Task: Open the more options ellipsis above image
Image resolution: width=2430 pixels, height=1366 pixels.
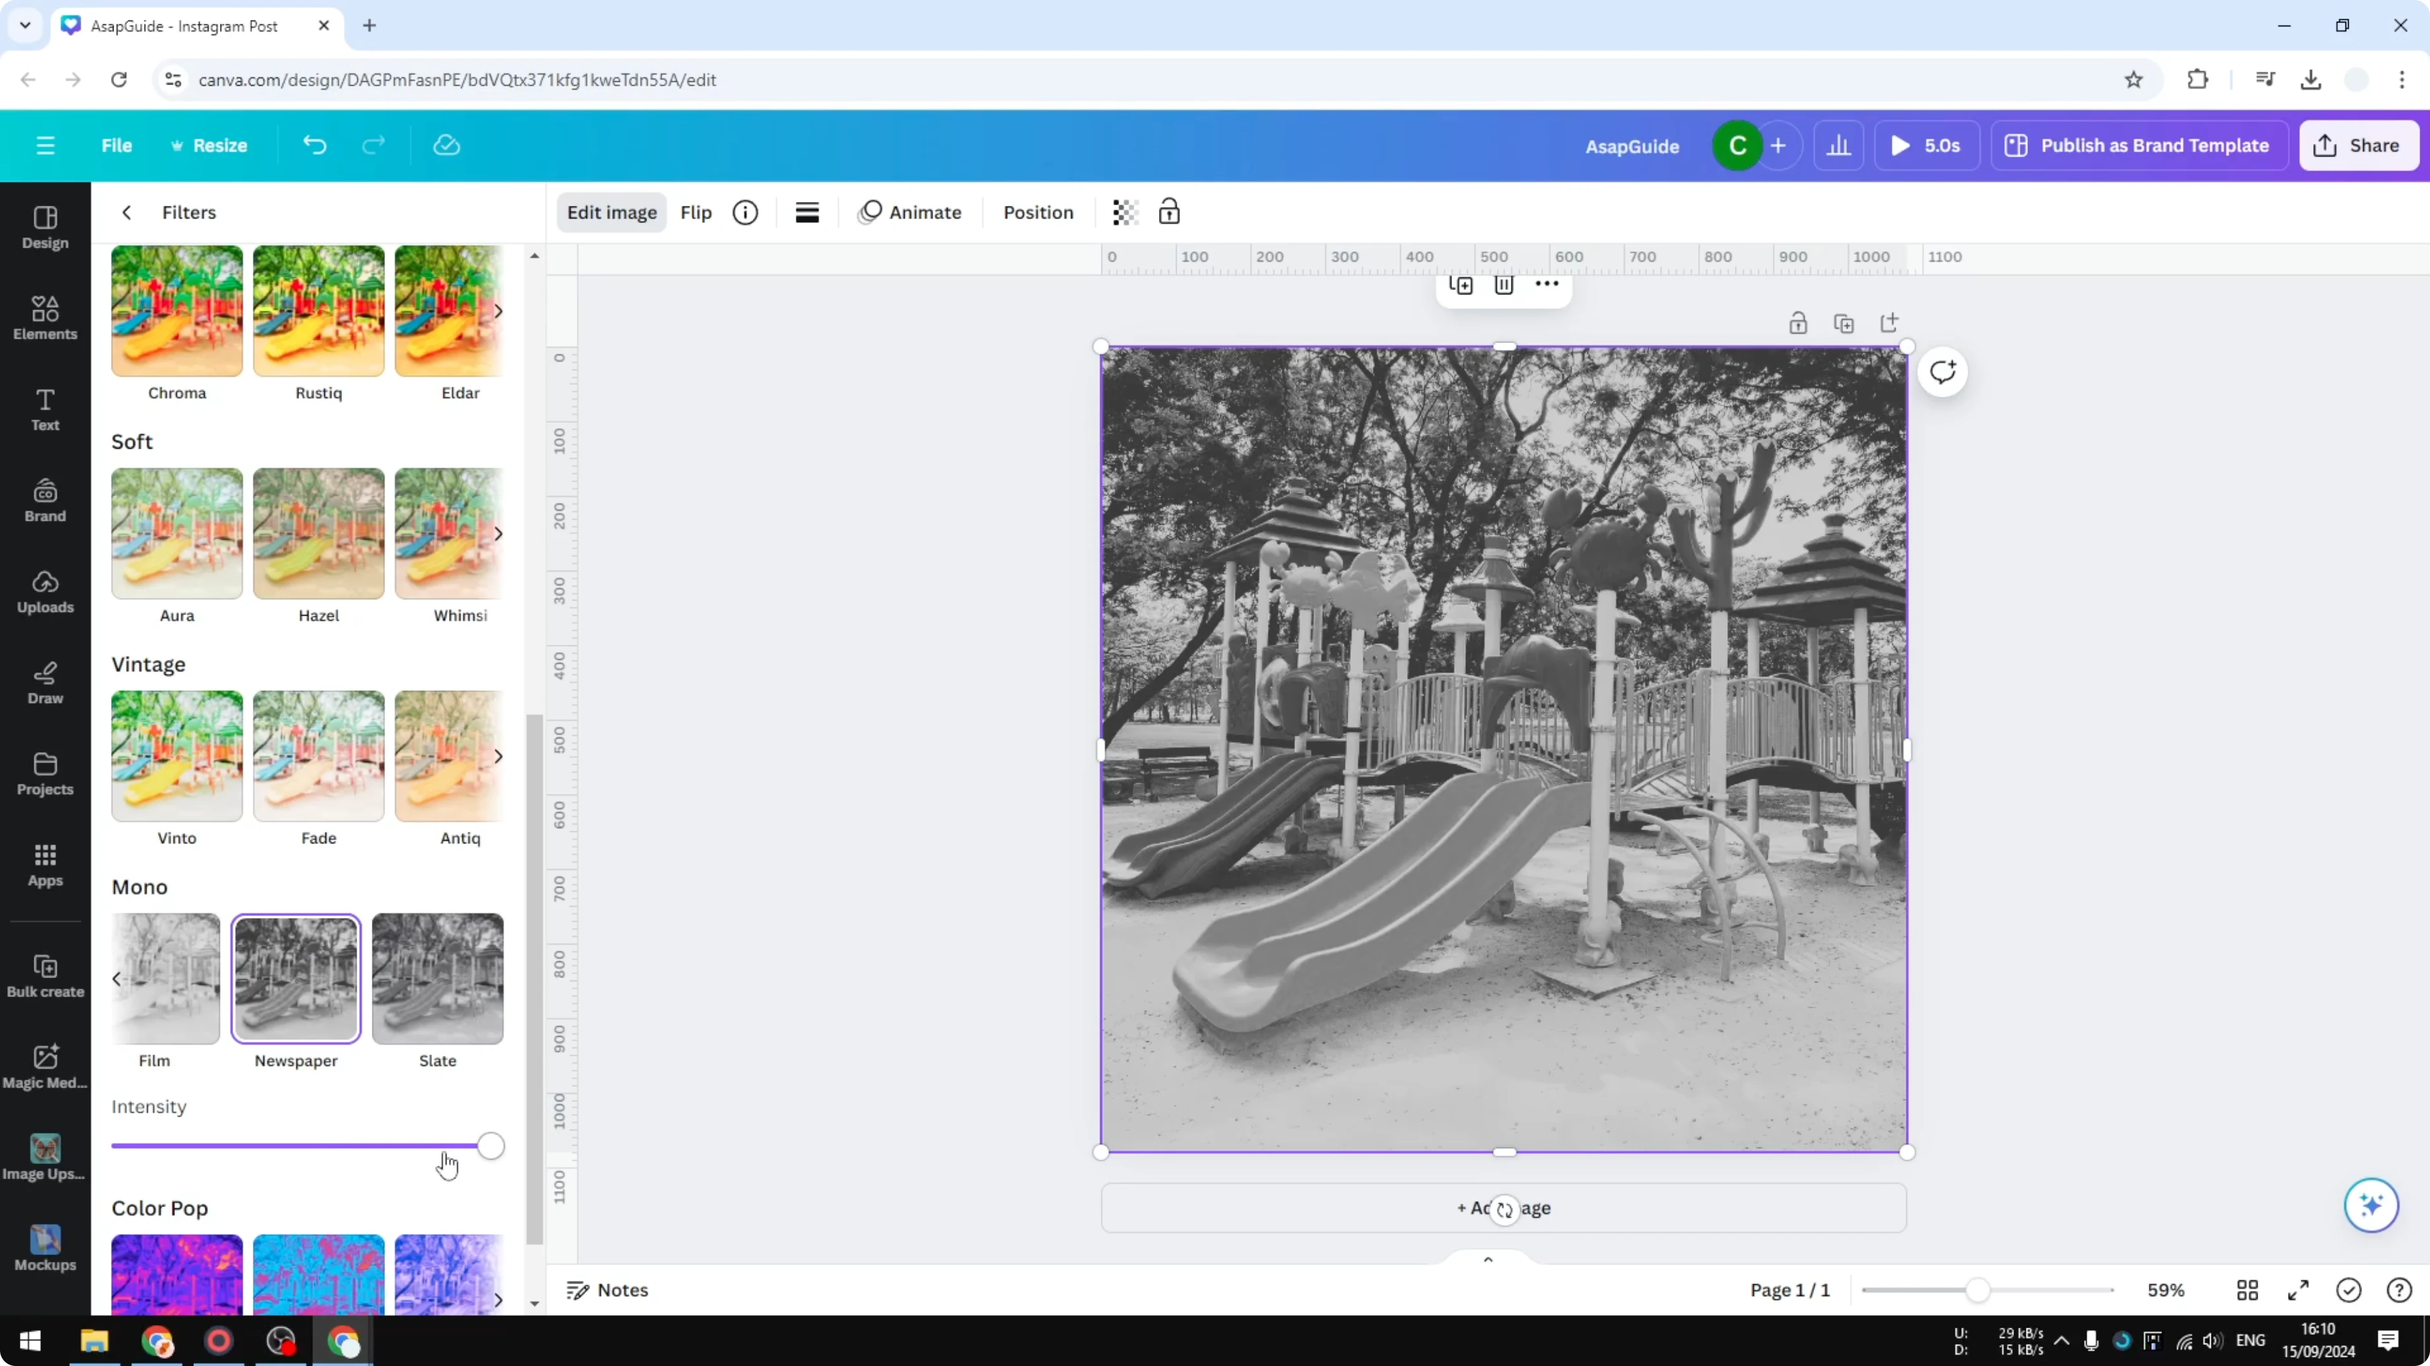Action: [x=1547, y=284]
